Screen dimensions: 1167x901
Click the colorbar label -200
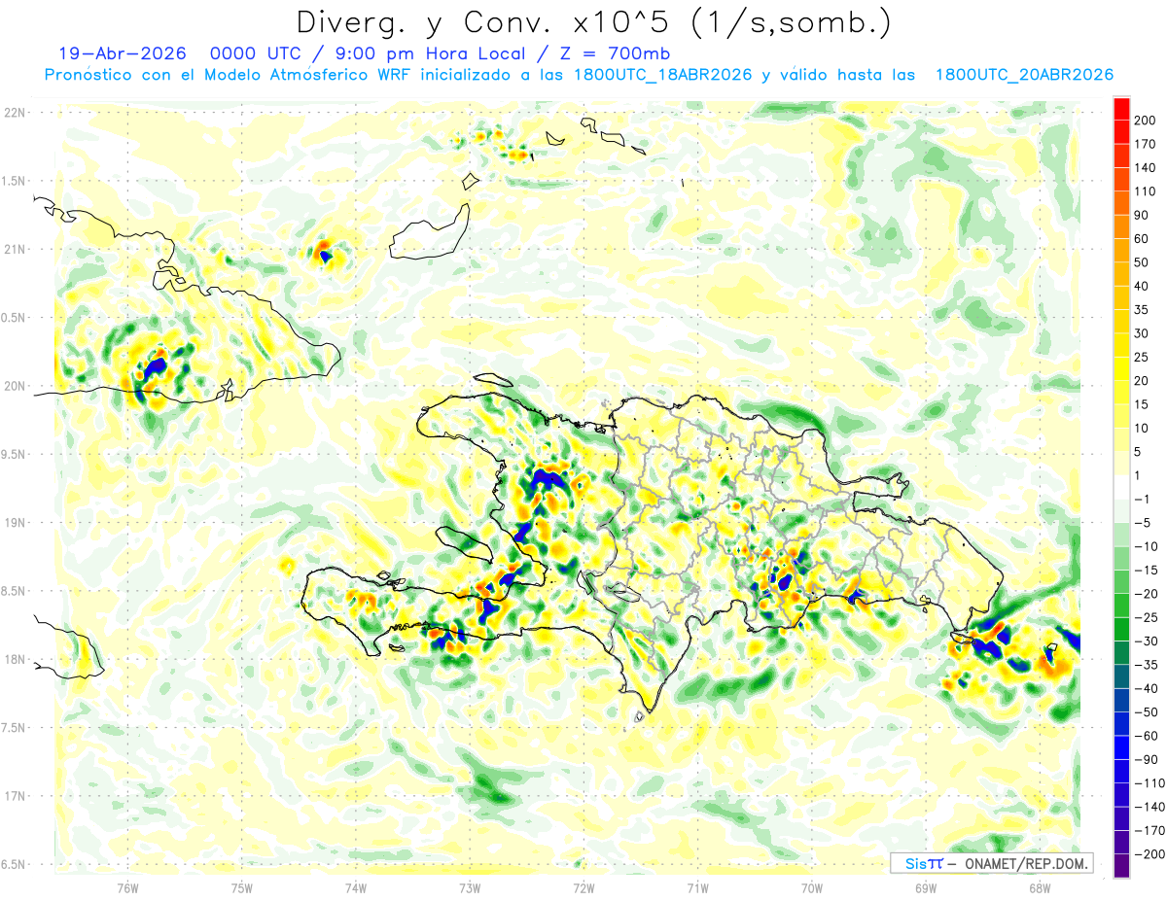tap(1148, 854)
